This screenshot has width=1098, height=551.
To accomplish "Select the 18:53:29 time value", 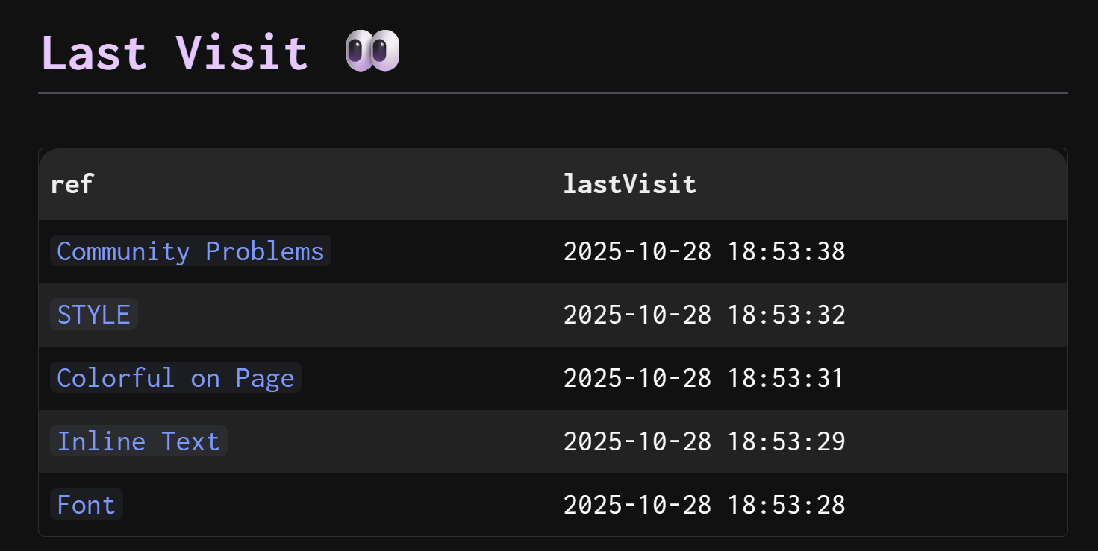I will [x=787, y=441].
